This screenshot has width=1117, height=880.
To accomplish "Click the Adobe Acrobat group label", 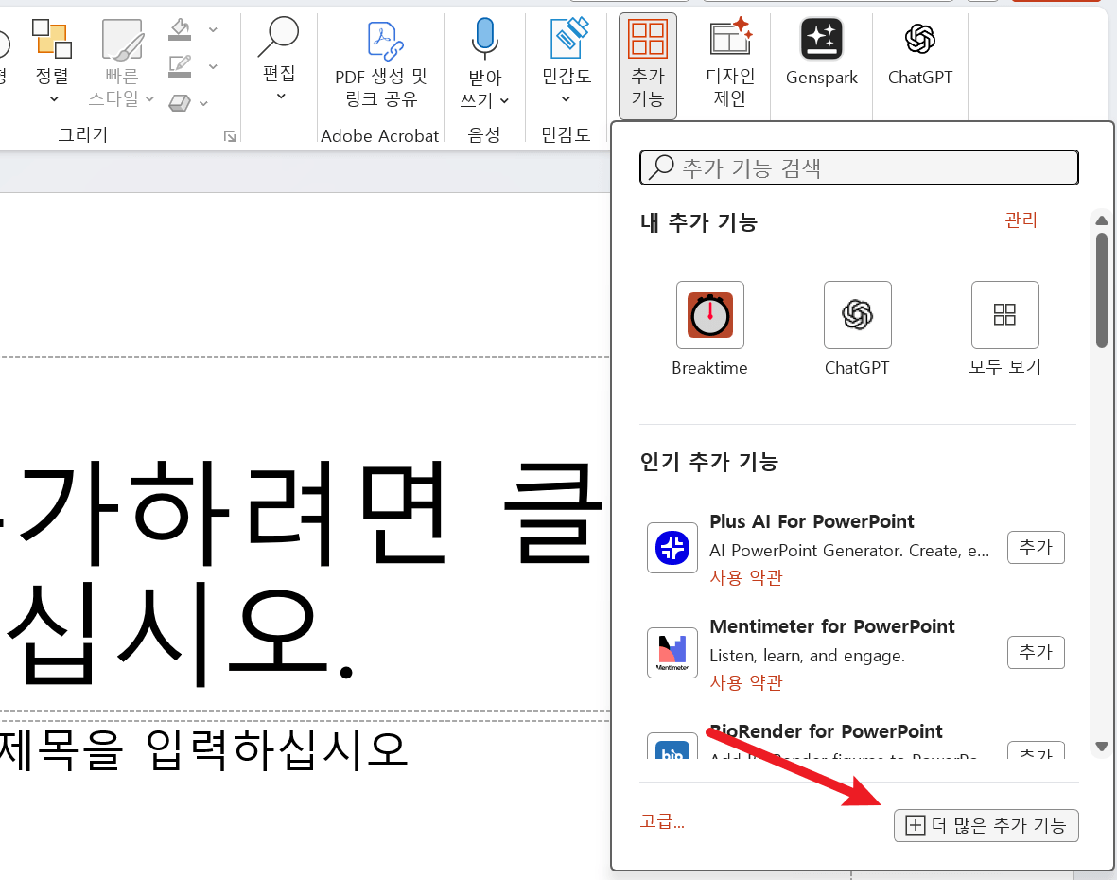I will coord(379,135).
